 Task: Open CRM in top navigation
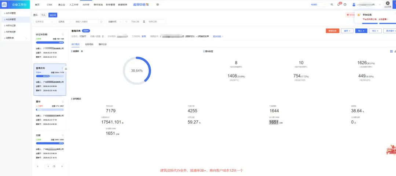(49, 4)
